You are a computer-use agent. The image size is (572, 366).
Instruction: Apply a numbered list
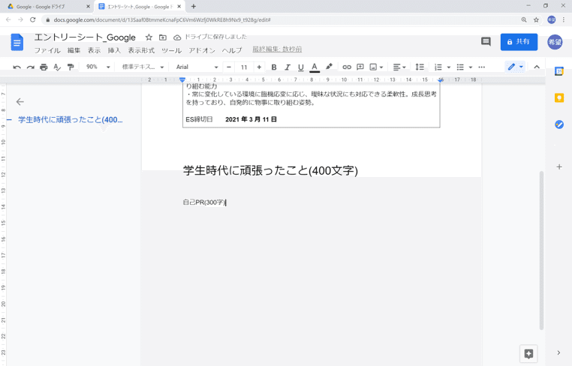(x=438, y=67)
